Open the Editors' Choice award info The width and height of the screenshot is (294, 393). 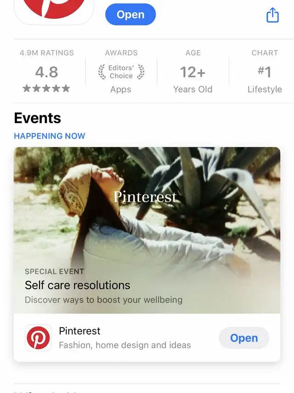(x=121, y=72)
